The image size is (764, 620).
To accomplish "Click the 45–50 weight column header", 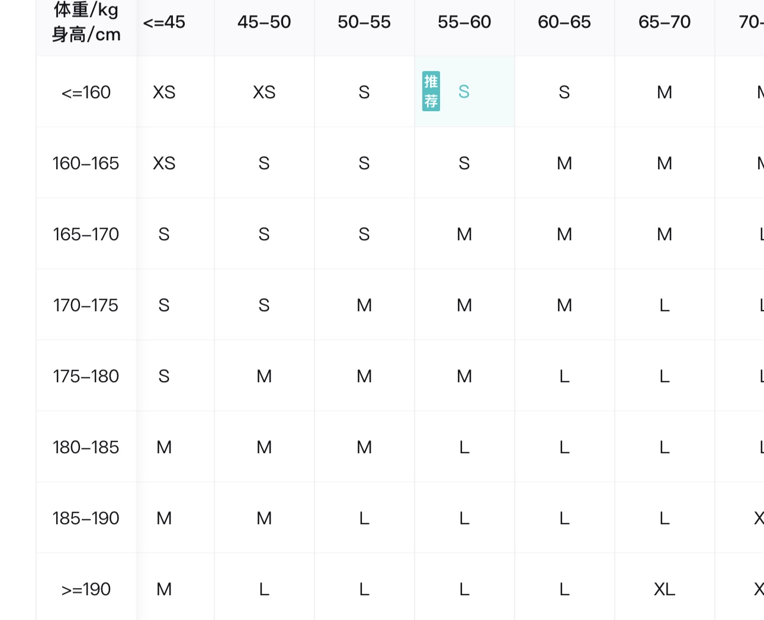I will (264, 22).
